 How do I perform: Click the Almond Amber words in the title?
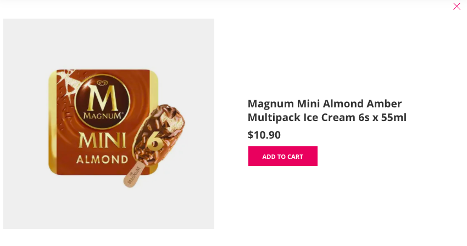pyautogui.click(x=362, y=104)
